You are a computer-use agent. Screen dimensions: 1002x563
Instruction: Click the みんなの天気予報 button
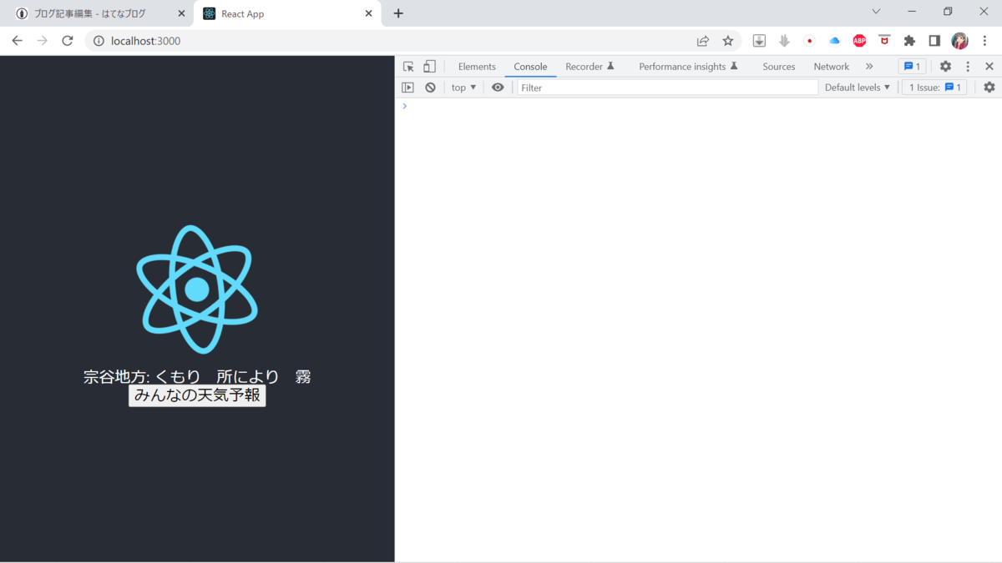(197, 395)
